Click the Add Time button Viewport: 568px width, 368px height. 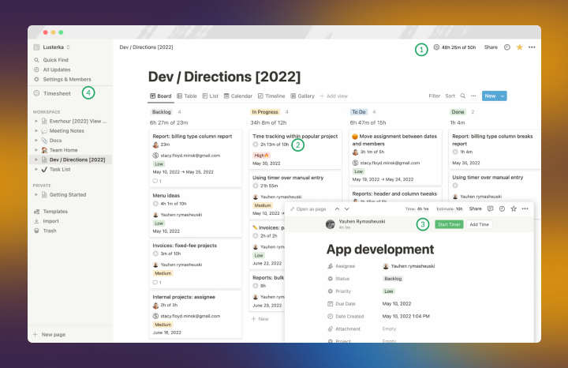(x=480, y=224)
